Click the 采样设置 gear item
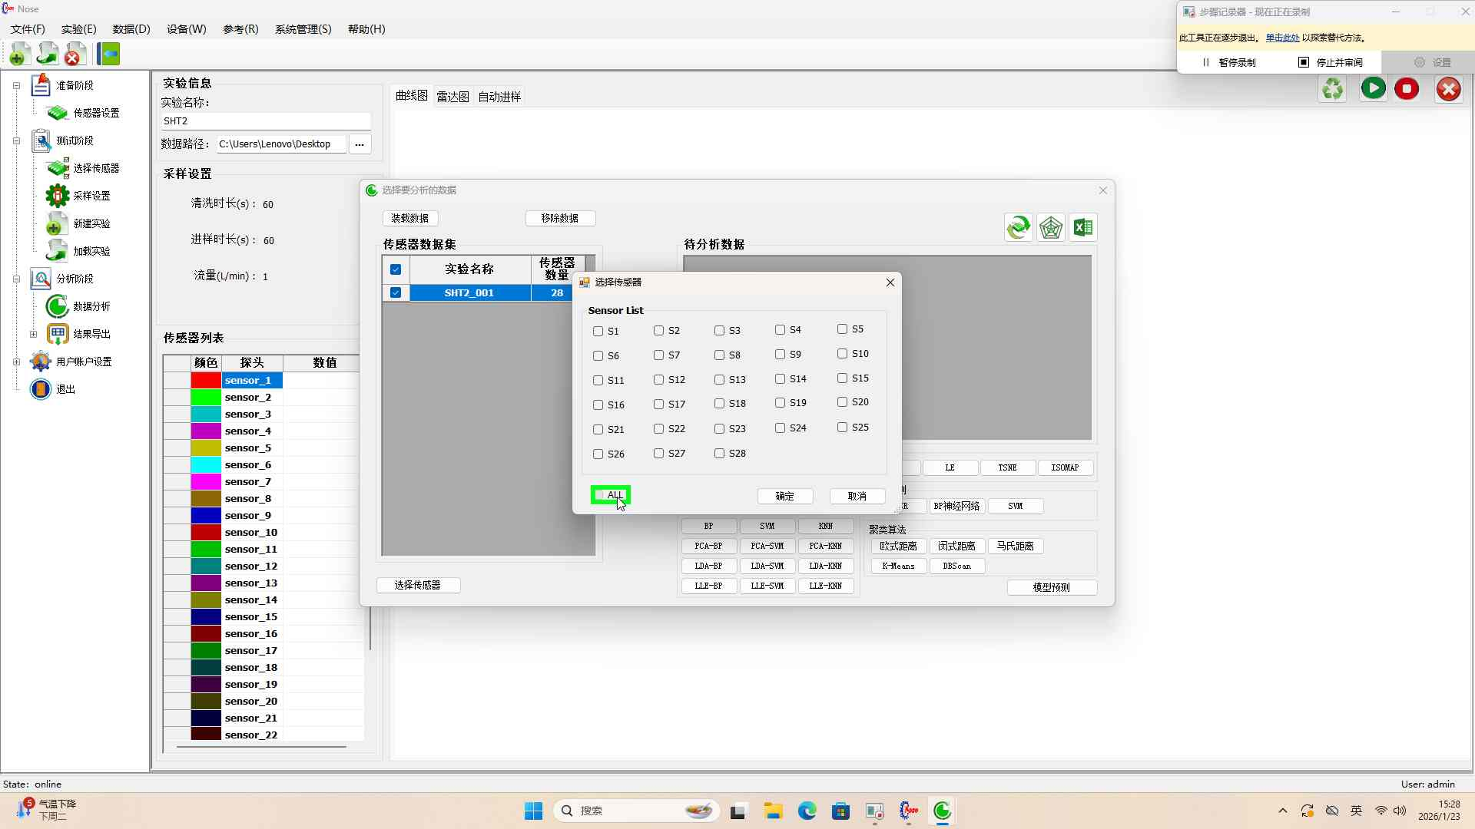 click(x=91, y=196)
